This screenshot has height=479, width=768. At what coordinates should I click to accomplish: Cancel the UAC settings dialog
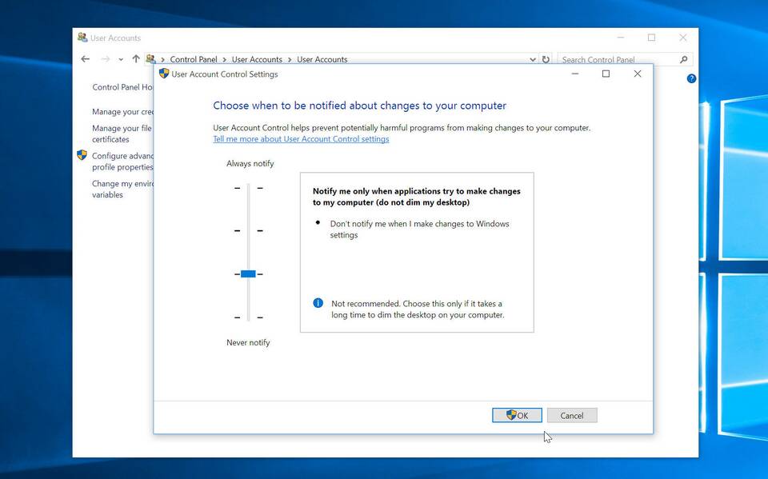tap(571, 415)
